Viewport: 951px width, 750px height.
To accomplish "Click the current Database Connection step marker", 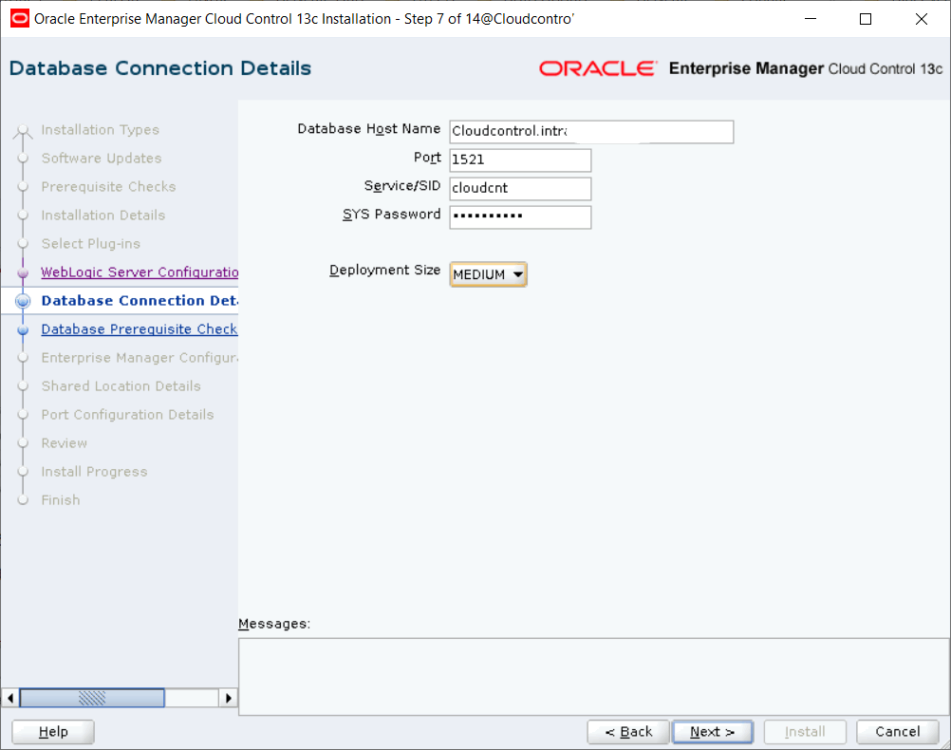I will coord(23,301).
